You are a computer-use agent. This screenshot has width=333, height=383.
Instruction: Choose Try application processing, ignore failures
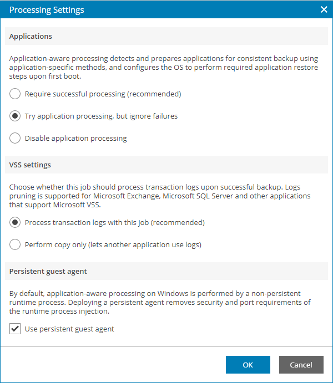[x=16, y=116]
